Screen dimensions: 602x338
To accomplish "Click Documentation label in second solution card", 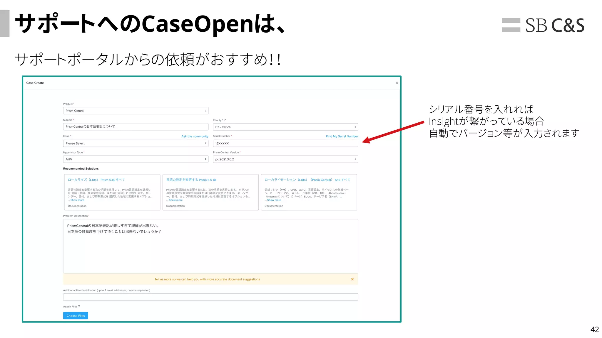I will 175,206.
